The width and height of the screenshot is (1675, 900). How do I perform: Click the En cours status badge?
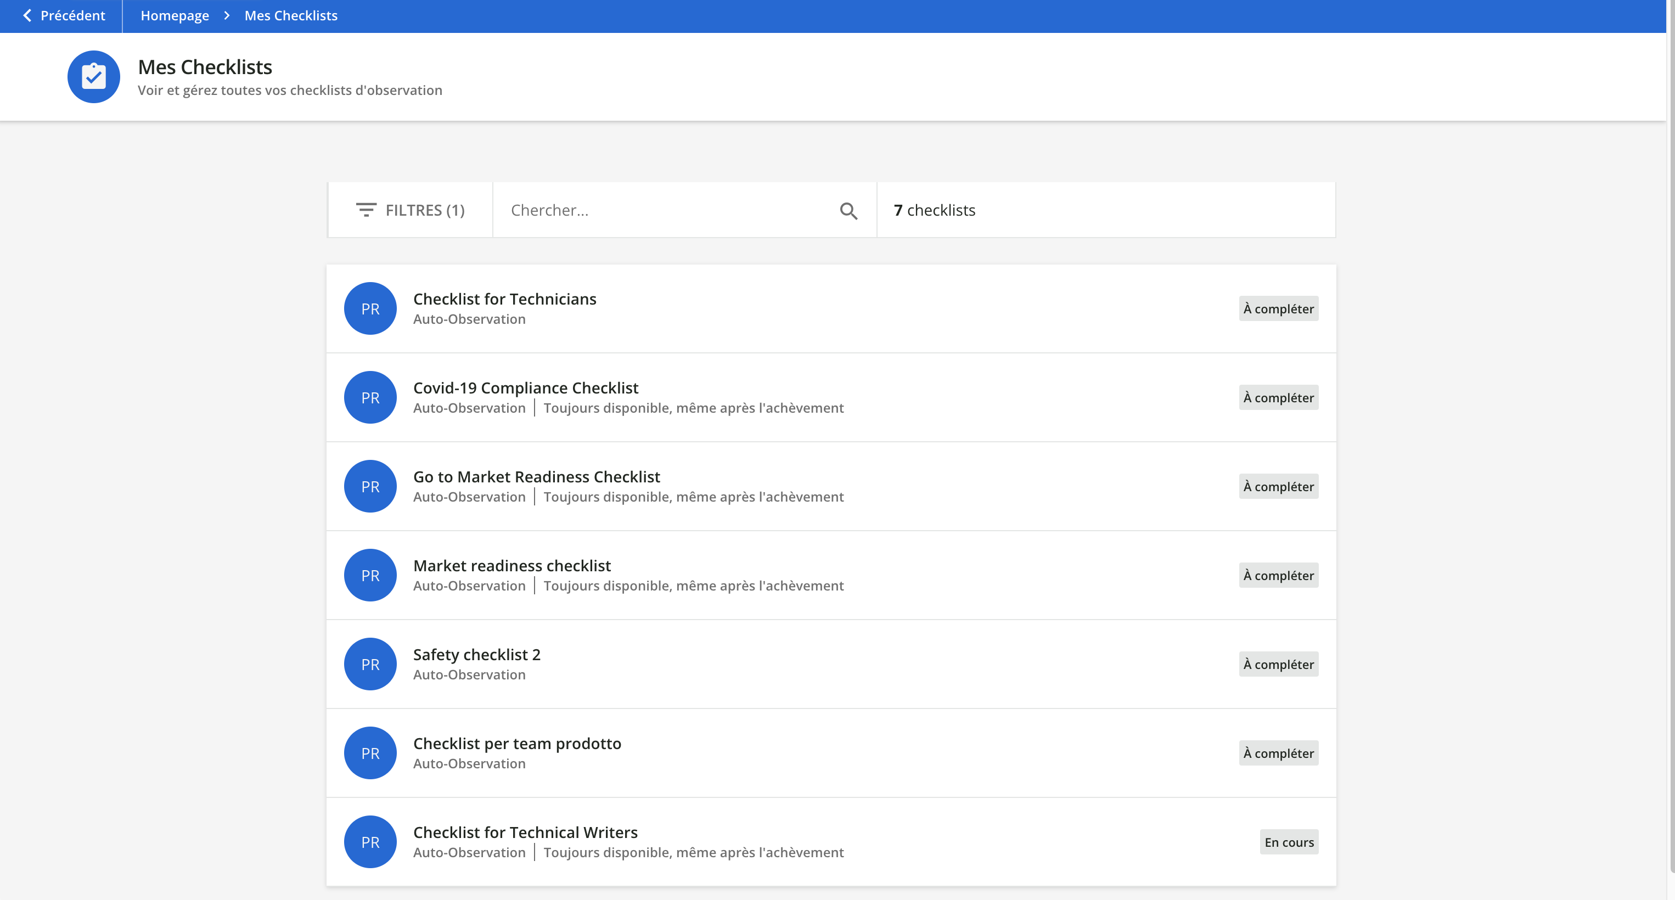pyautogui.click(x=1288, y=841)
